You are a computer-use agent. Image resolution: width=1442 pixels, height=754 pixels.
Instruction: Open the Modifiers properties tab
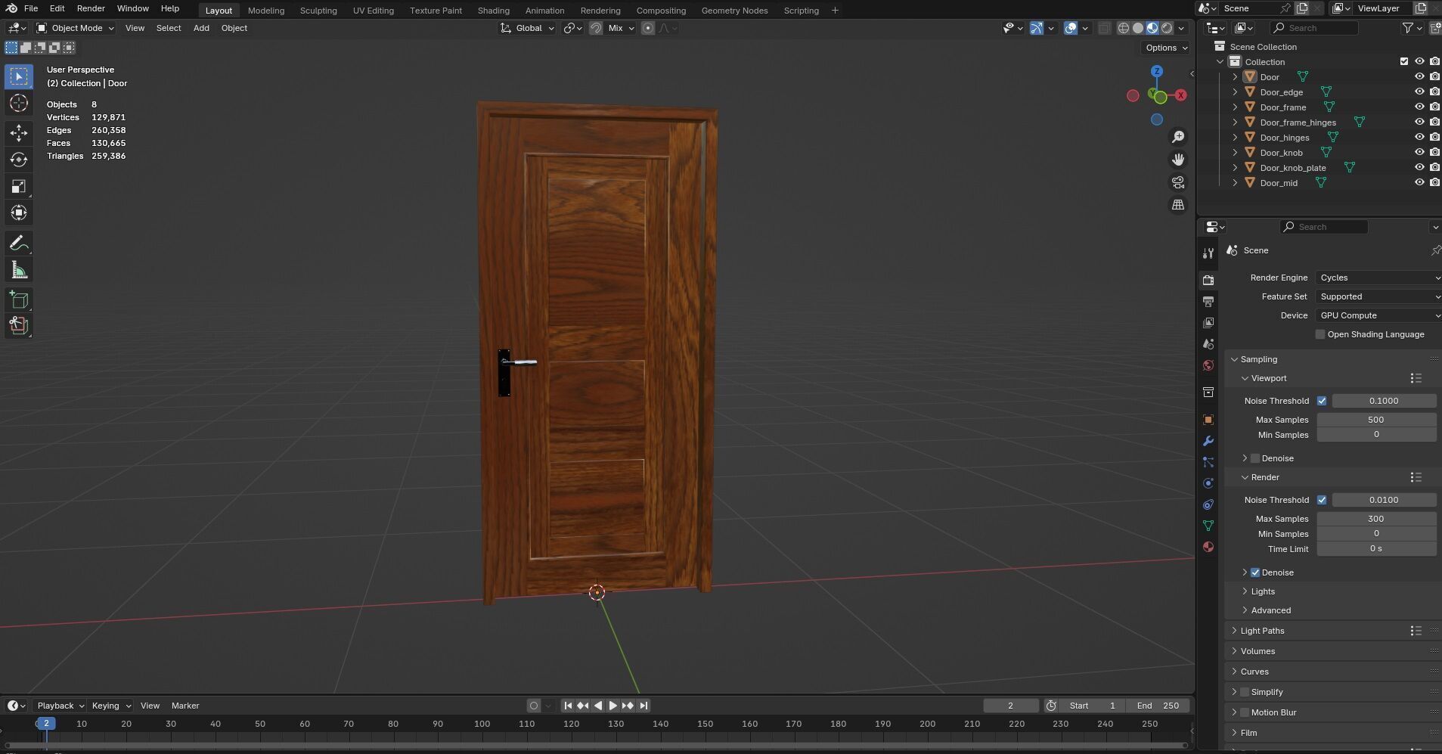tap(1208, 441)
